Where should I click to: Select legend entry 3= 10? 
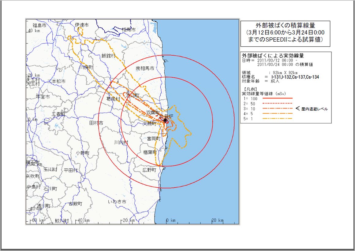pos(249,109)
